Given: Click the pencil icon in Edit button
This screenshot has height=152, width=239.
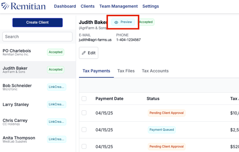Looking at the screenshot, I should click(84, 53).
